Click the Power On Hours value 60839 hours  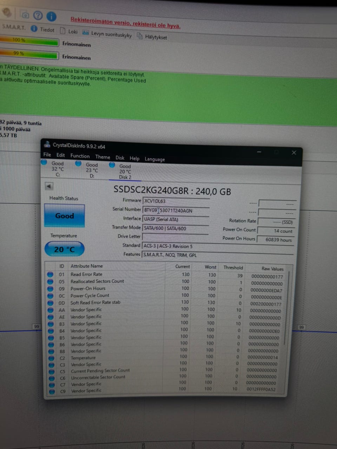276,240
